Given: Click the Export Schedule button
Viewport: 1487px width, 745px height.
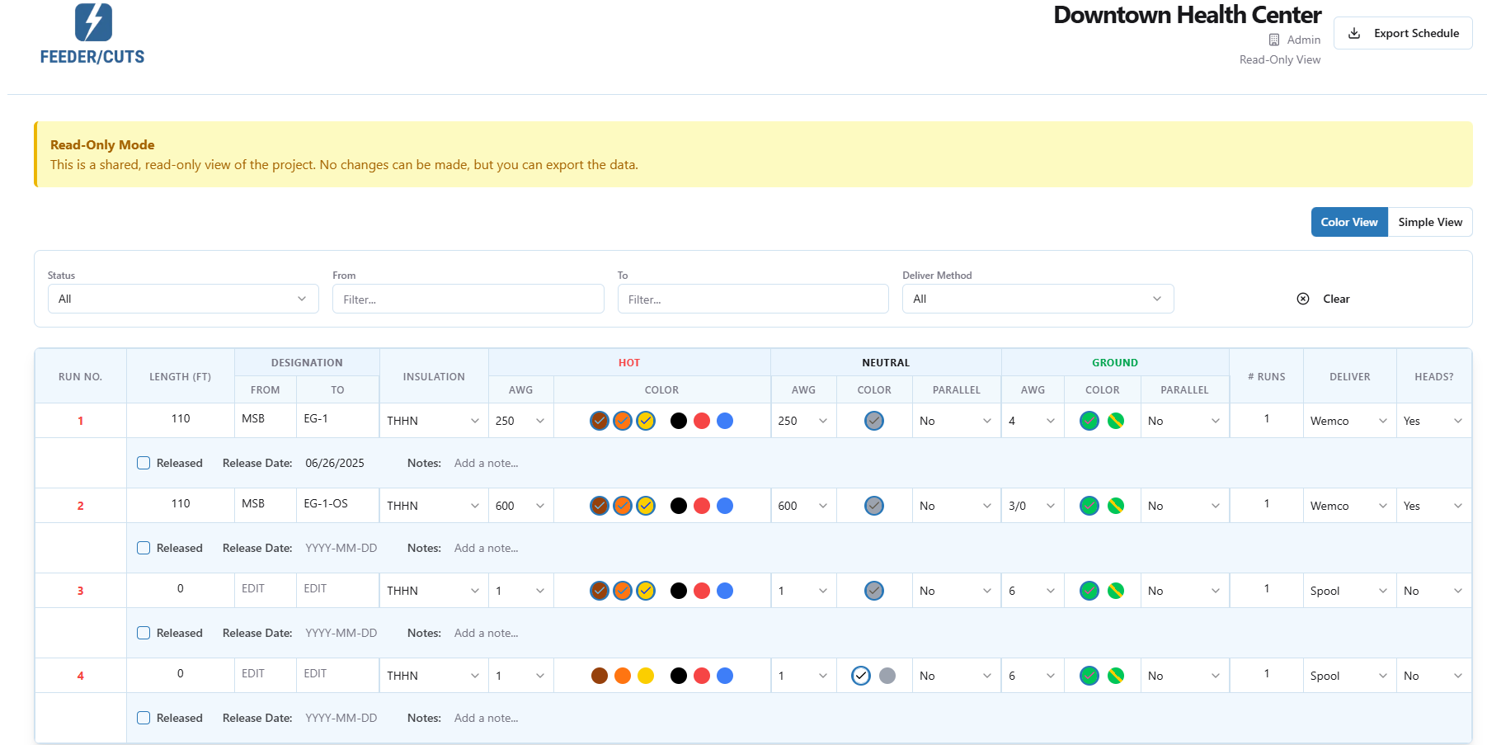Looking at the screenshot, I should [x=1402, y=33].
